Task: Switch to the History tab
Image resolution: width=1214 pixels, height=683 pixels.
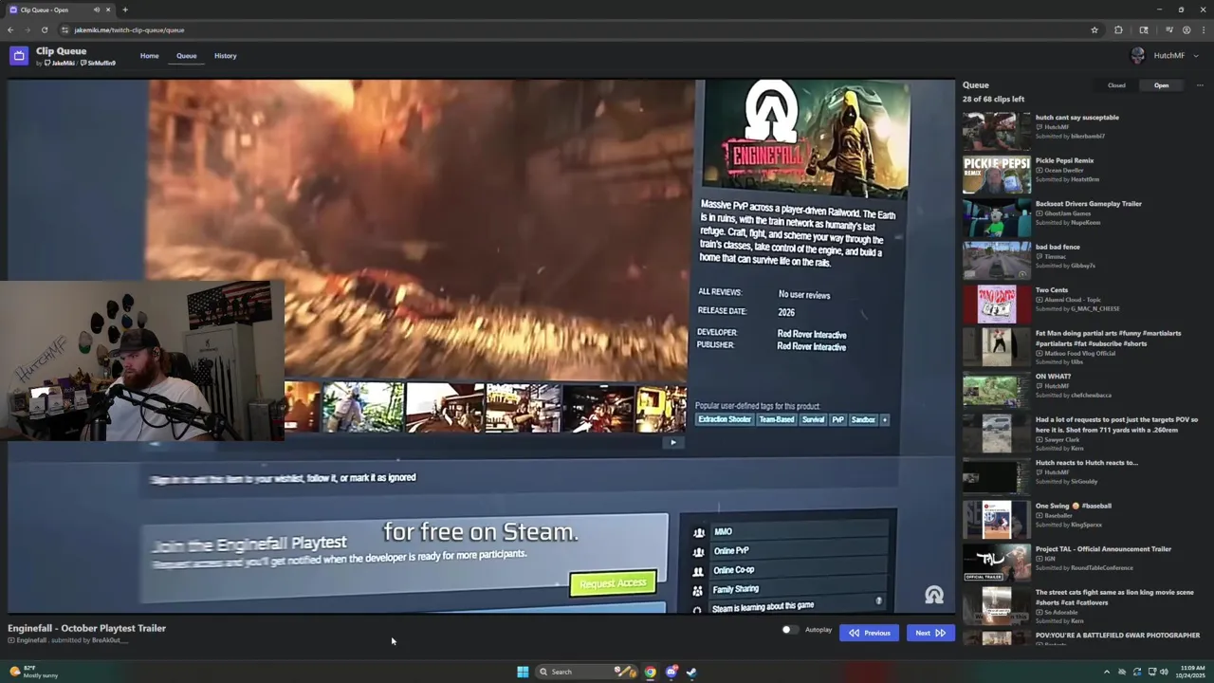Action: [226, 56]
